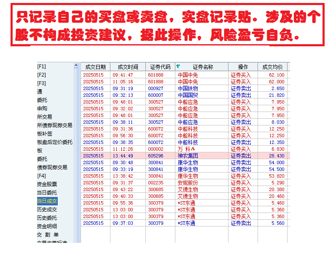Open 当日委托 in the sidebar
The width and height of the screenshot is (336, 274).
pos(47,192)
